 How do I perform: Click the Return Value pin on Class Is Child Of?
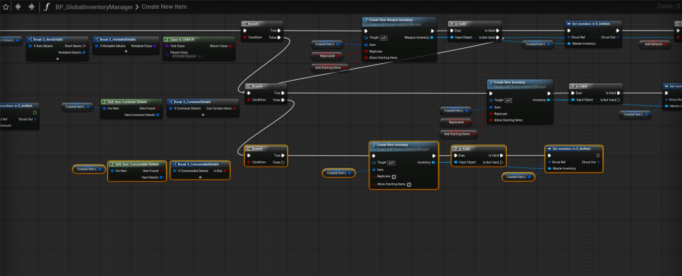(x=232, y=46)
